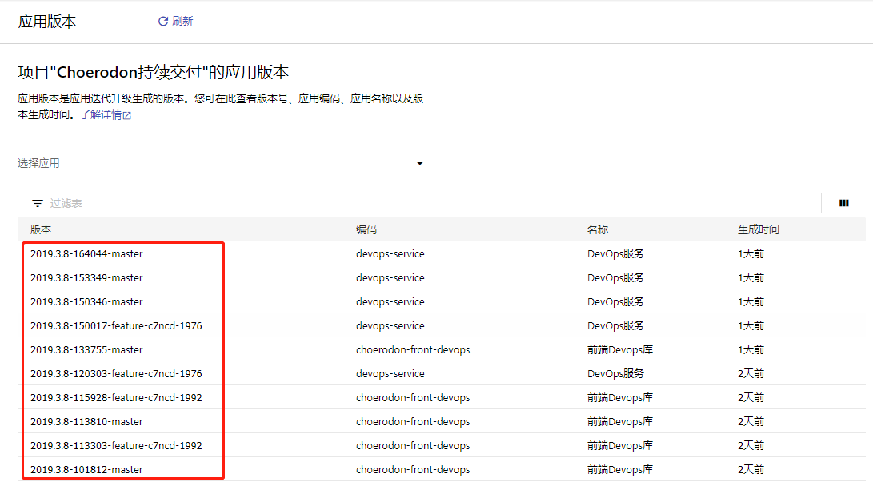Select version 2019.3.8-113810-master
The image size is (873, 482).
(86, 420)
